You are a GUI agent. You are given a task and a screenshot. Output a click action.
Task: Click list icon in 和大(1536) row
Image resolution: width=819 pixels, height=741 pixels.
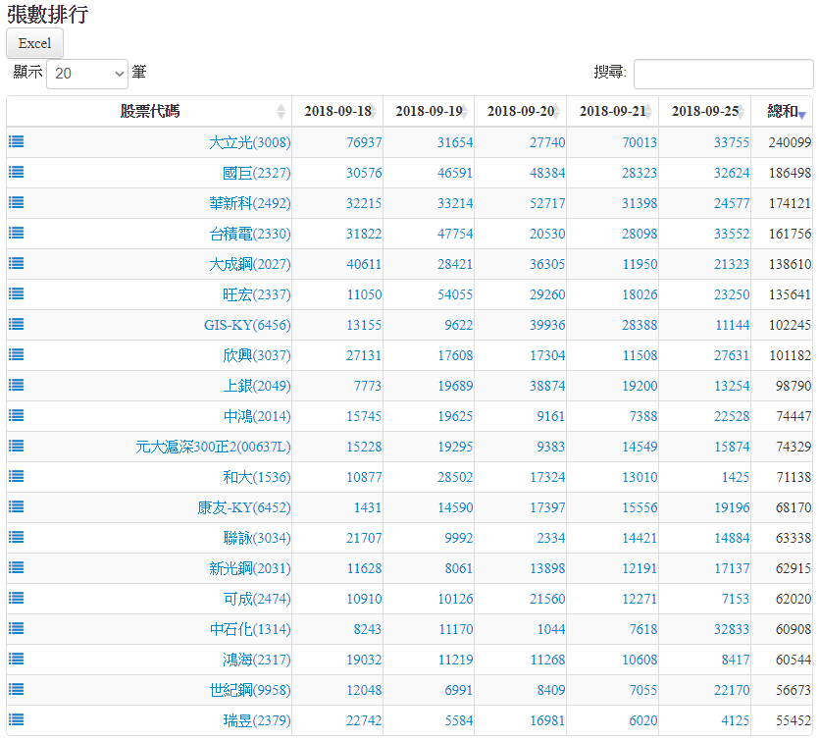point(16,476)
